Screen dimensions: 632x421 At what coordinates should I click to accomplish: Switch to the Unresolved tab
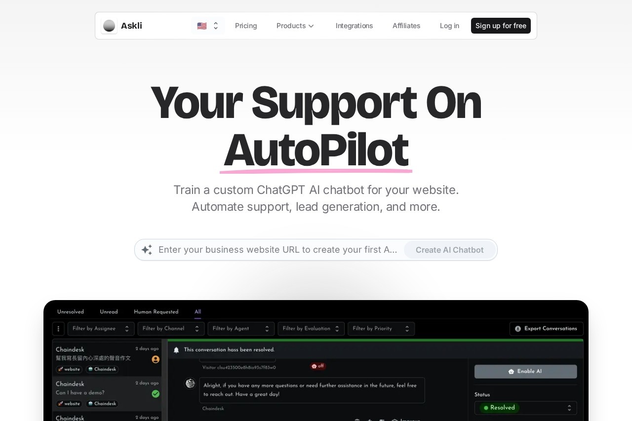71,312
